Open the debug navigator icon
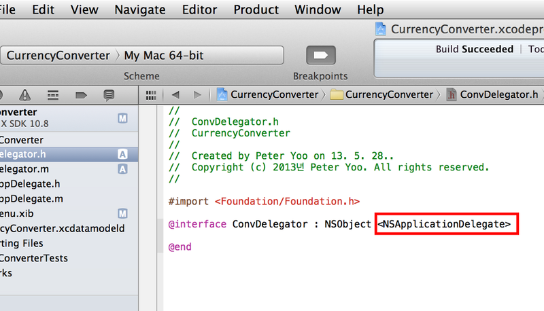Viewport: 544px width, 311px height. point(53,94)
